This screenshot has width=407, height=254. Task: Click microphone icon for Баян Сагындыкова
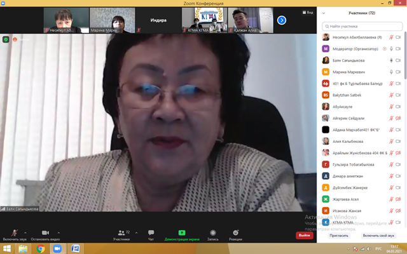[x=391, y=60]
